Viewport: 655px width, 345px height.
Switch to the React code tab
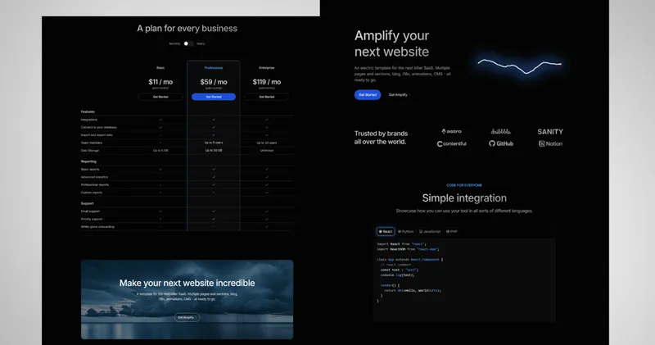386,232
